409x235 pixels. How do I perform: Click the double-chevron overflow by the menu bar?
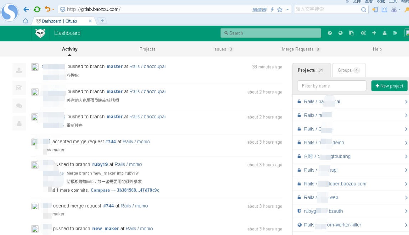[347, 1]
